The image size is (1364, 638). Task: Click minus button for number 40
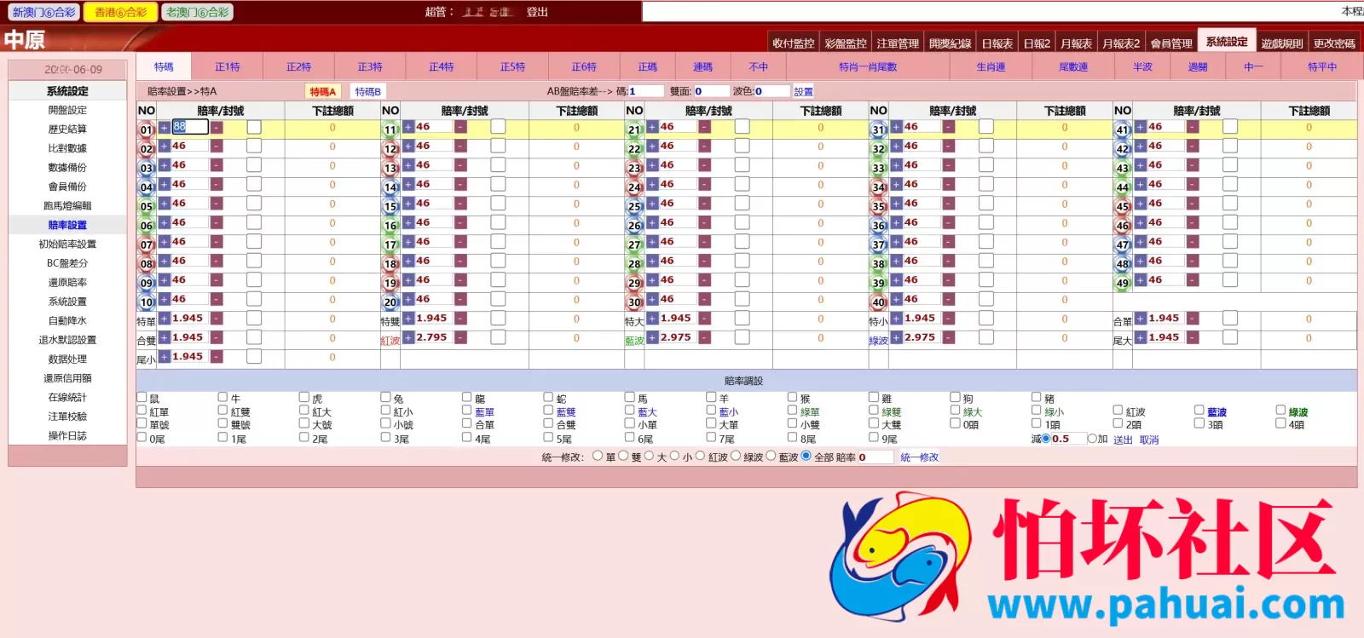tap(949, 300)
